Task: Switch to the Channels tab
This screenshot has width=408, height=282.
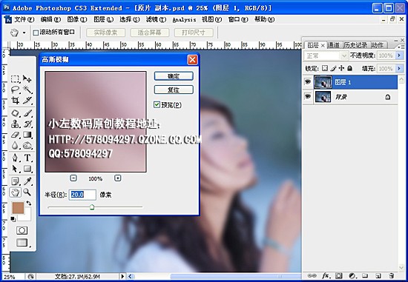Action: pyautogui.click(x=334, y=45)
